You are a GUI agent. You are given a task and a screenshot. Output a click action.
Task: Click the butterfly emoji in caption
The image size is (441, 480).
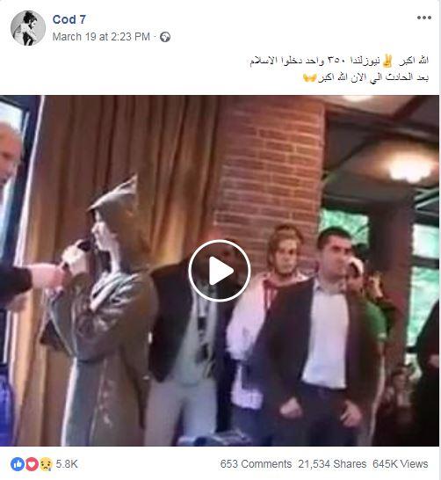[309, 77]
